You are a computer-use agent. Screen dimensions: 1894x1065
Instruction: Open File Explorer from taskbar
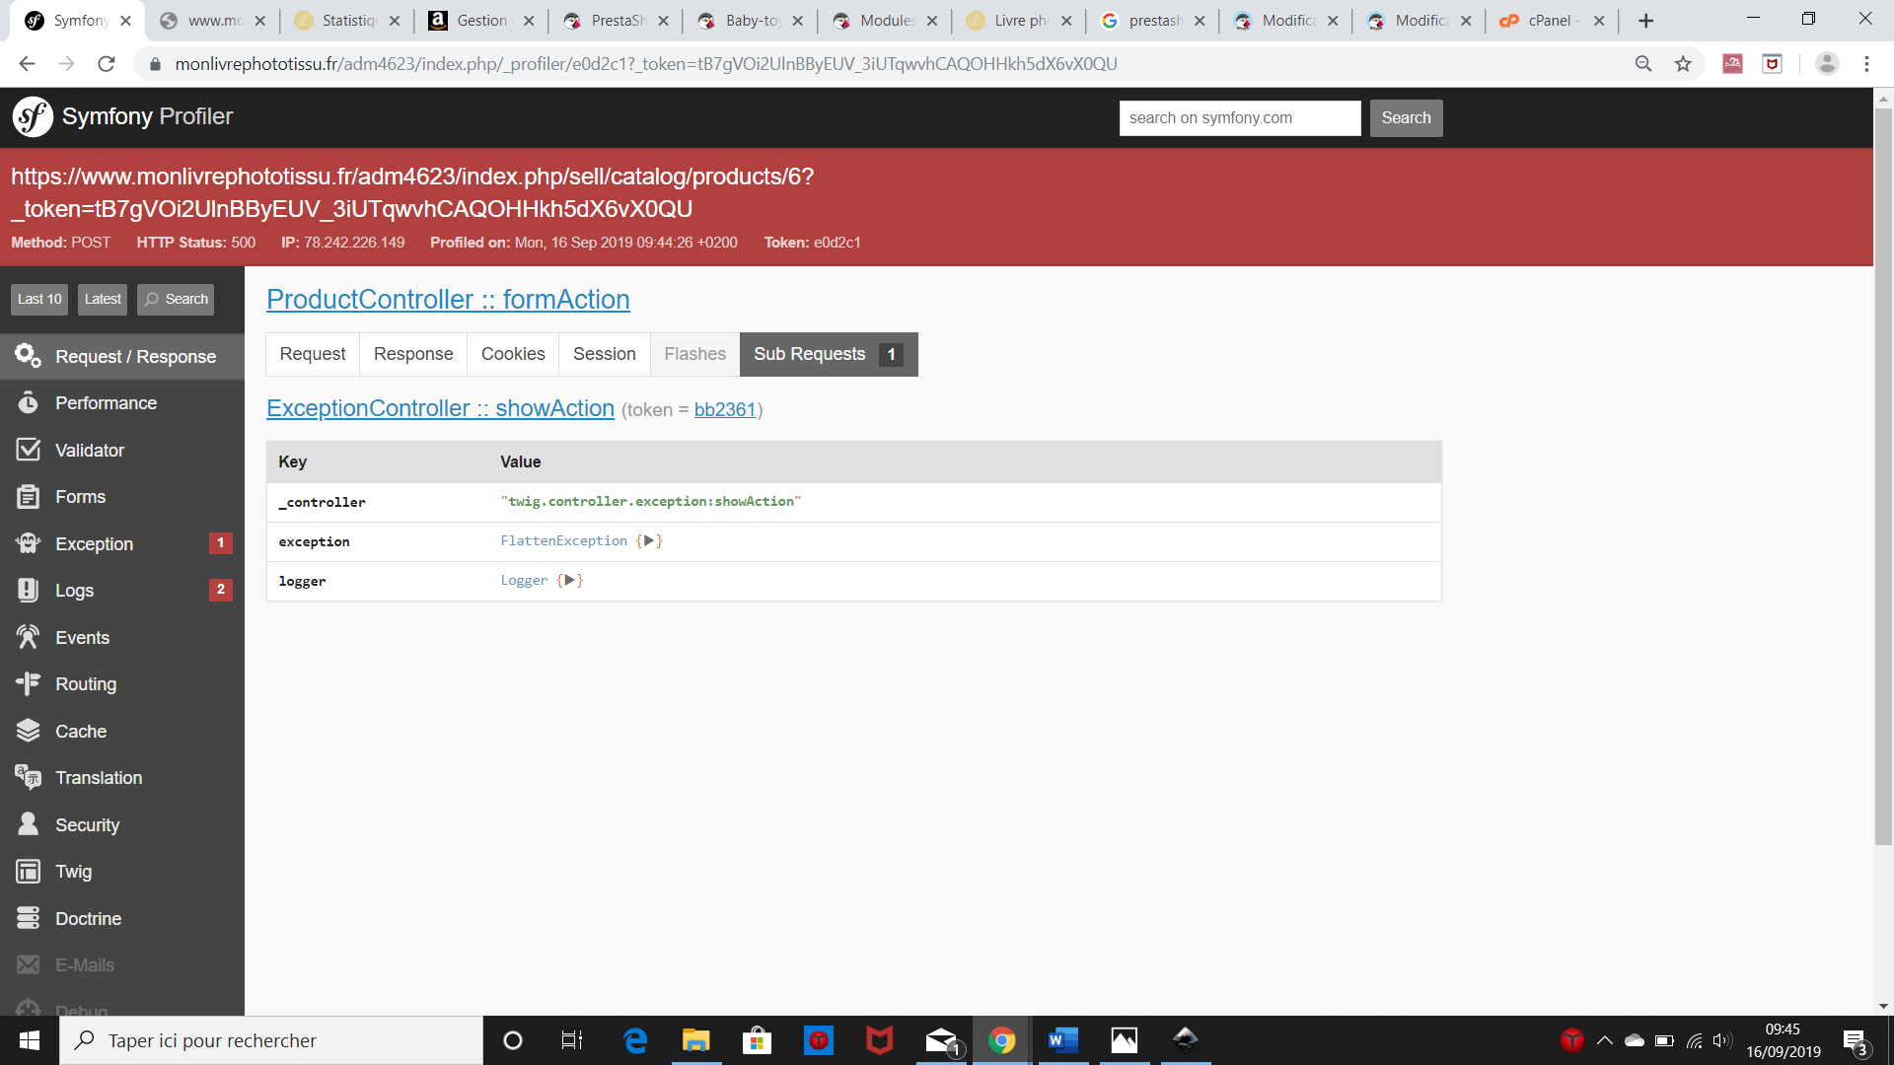pyautogui.click(x=695, y=1040)
